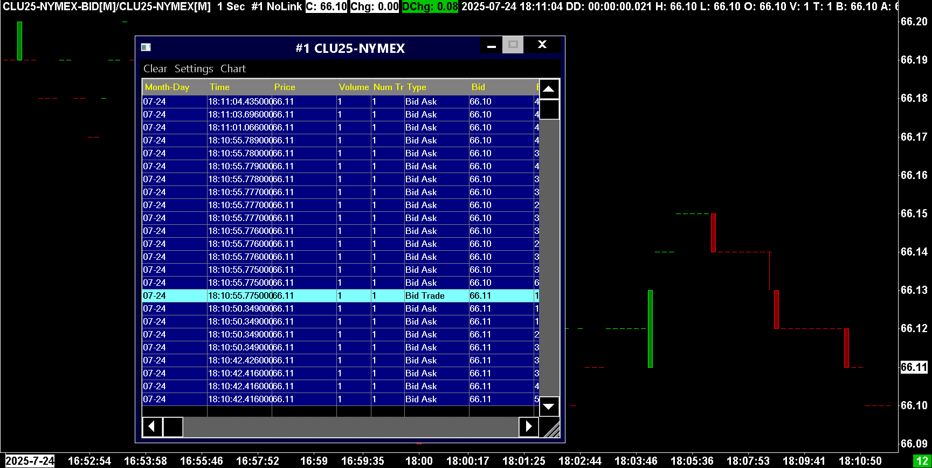The image size is (932, 468).
Task: Click the 66.09 label on the price scale
Action: click(914, 444)
